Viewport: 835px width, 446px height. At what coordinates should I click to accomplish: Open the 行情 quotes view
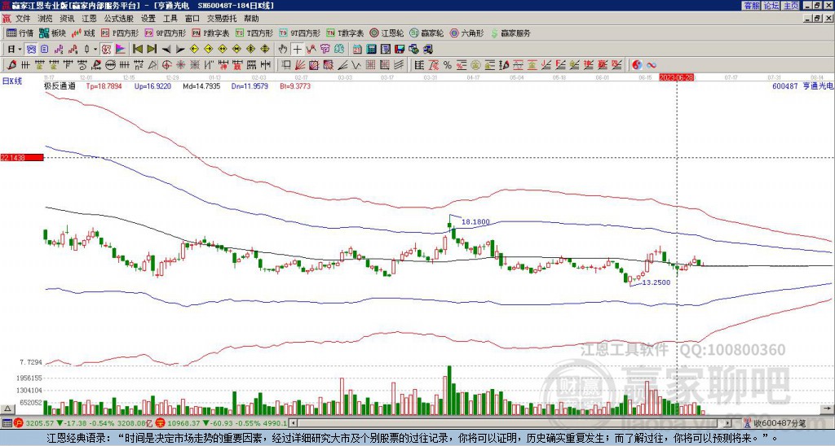click(20, 33)
